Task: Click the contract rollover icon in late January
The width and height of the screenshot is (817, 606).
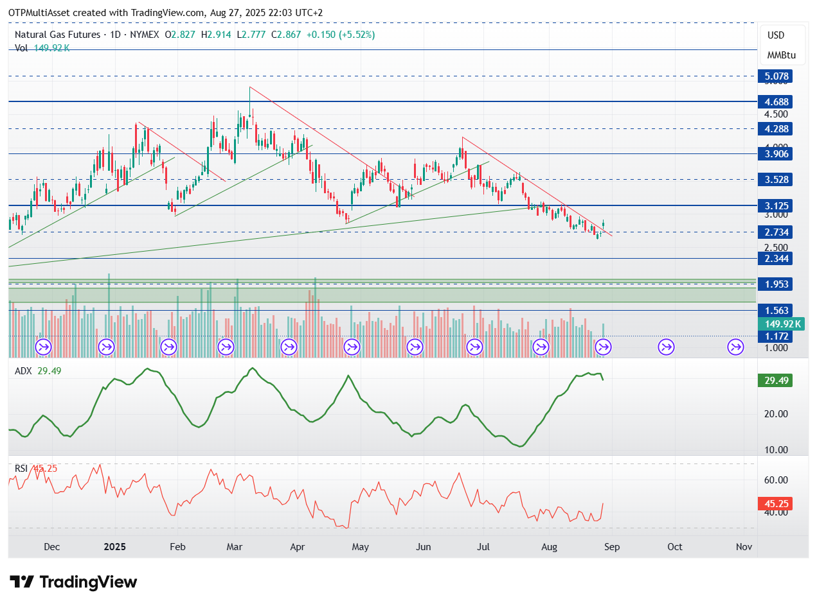Action: click(168, 347)
